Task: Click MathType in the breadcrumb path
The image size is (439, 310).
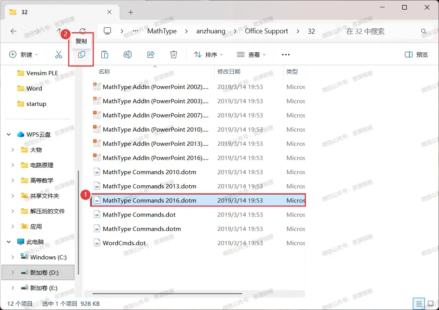Action: 162,31
